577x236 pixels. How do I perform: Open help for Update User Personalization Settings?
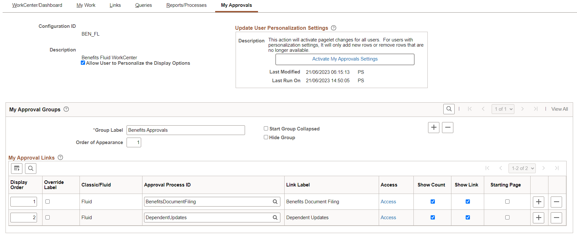pos(334,28)
